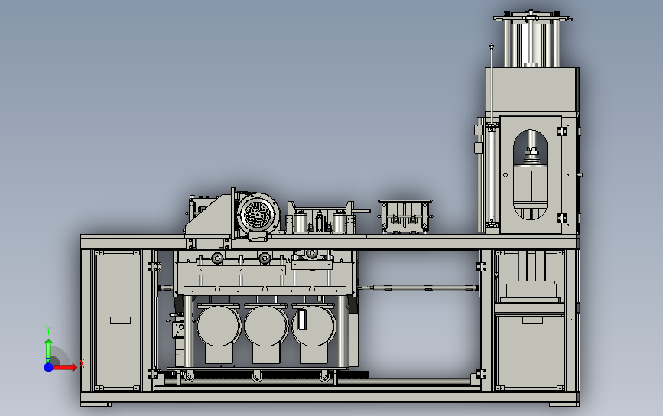Select the round blower fan grille on the table
663x416 pixels.
coord(258,213)
